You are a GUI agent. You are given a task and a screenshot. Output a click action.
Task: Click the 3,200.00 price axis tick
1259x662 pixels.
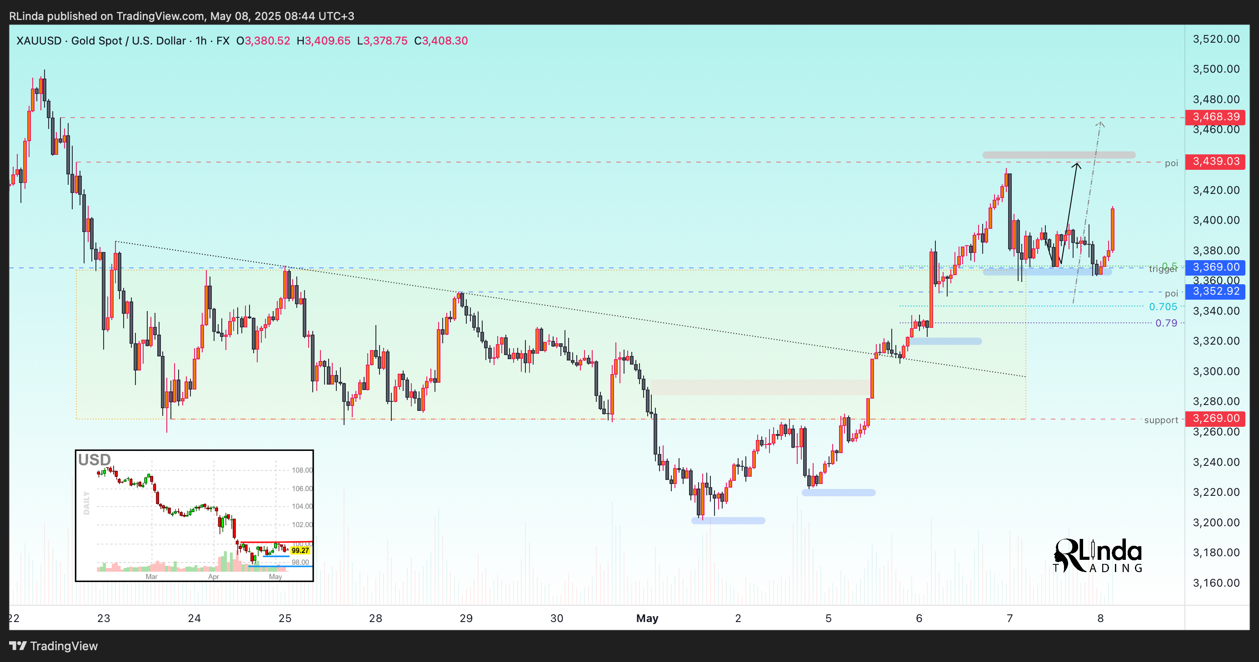point(1216,522)
